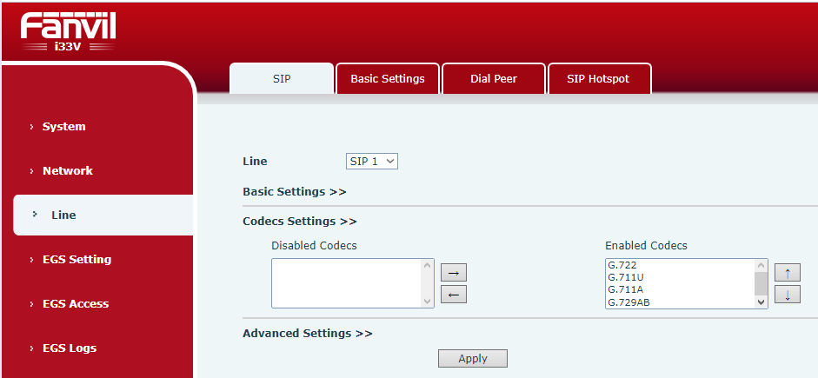Expand the Basic Settings section

[294, 191]
